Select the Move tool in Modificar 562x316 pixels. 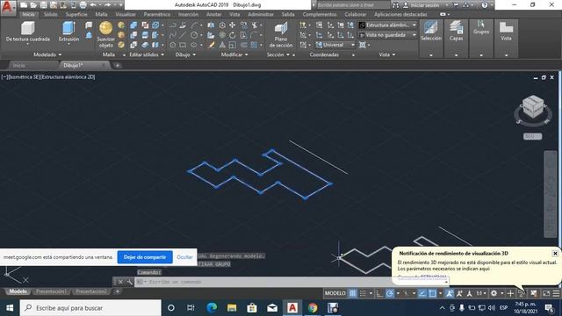[232, 25]
